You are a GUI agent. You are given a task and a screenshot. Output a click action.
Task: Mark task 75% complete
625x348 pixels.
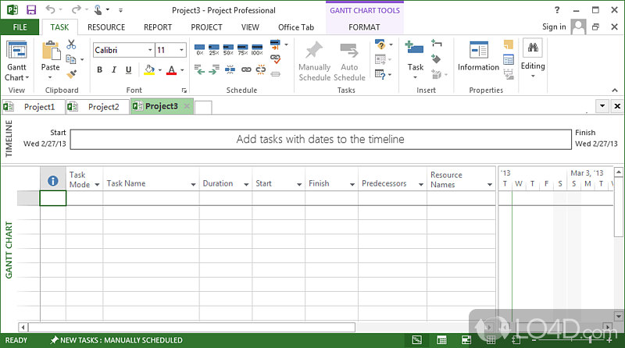point(243,50)
